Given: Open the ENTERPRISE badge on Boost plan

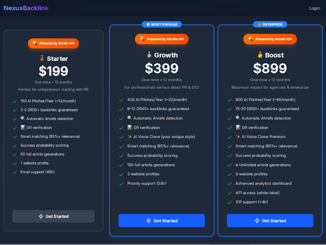Looking at the screenshot, I should click(270, 24).
